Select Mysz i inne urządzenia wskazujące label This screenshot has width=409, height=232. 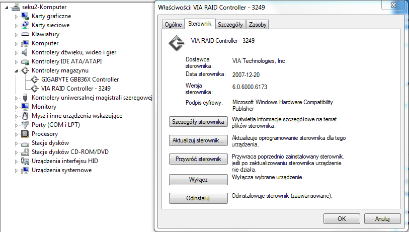(77, 116)
